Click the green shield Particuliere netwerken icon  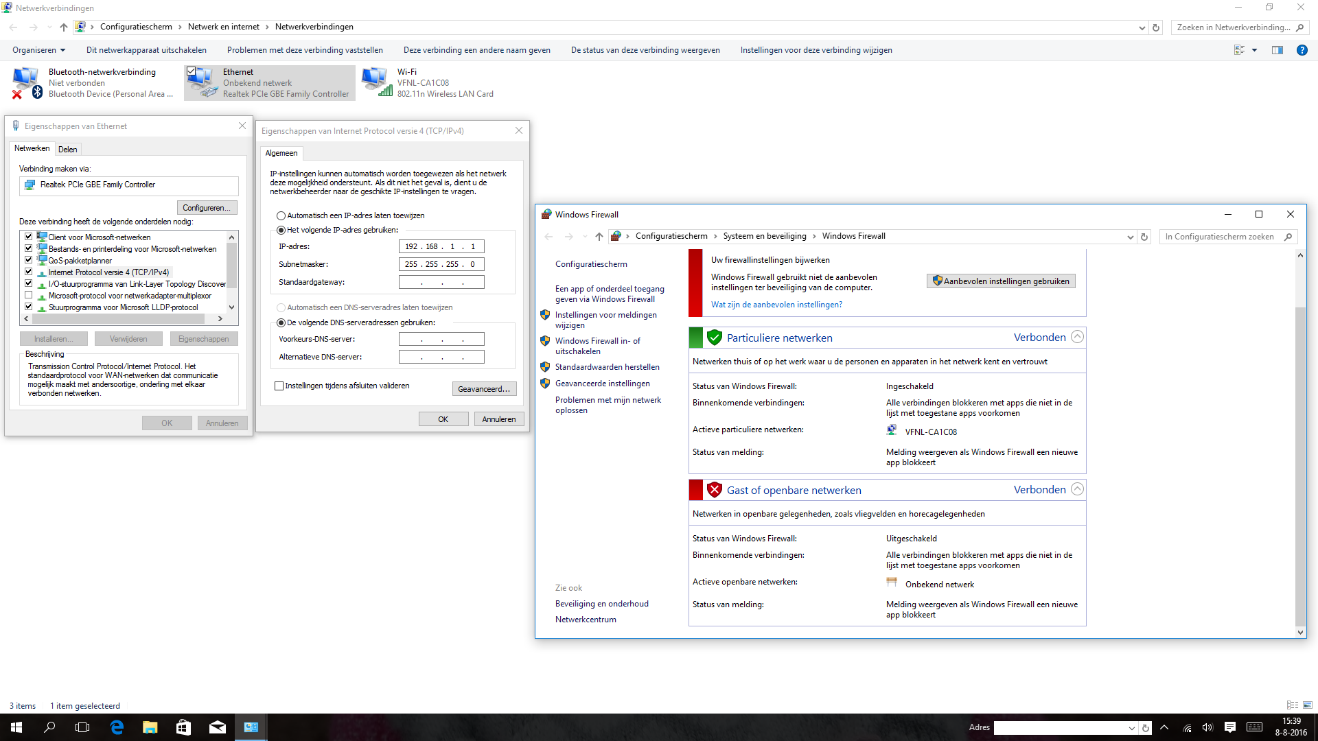click(x=715, y=338)
